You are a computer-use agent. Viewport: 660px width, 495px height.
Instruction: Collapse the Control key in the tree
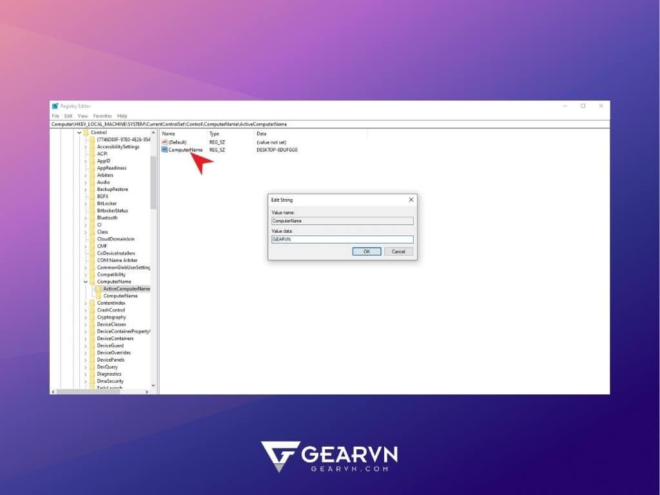click(79, 132)
